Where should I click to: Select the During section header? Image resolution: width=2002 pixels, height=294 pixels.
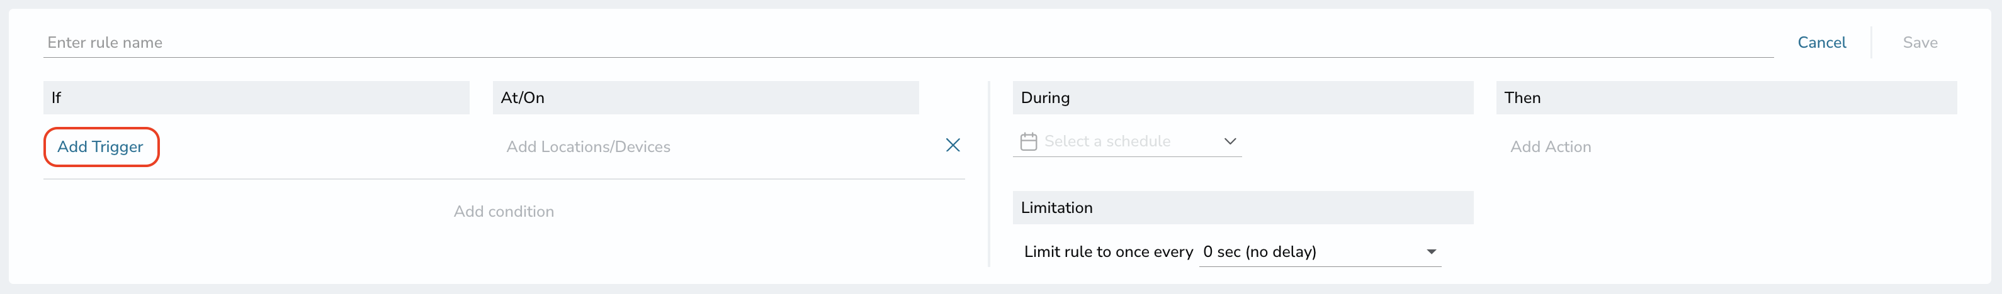click(1243, 98)
